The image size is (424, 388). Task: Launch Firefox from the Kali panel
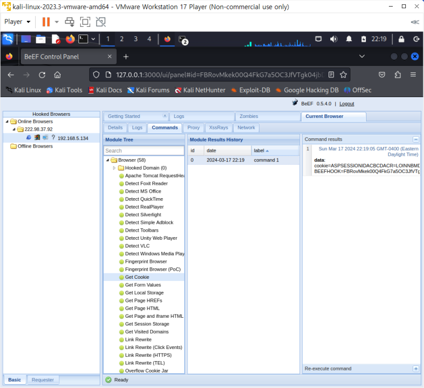click(70, 39)
